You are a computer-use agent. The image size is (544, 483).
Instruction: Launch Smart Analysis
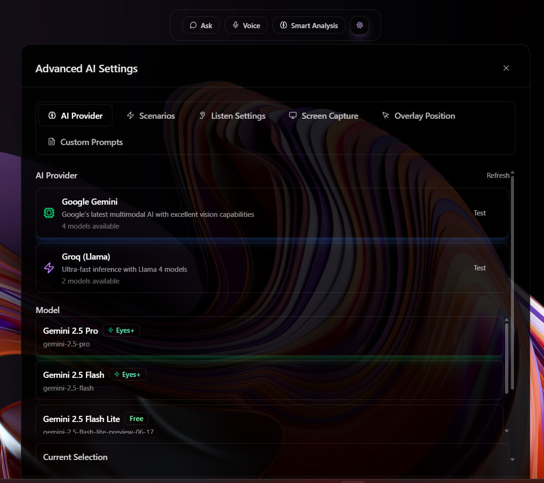309,25
